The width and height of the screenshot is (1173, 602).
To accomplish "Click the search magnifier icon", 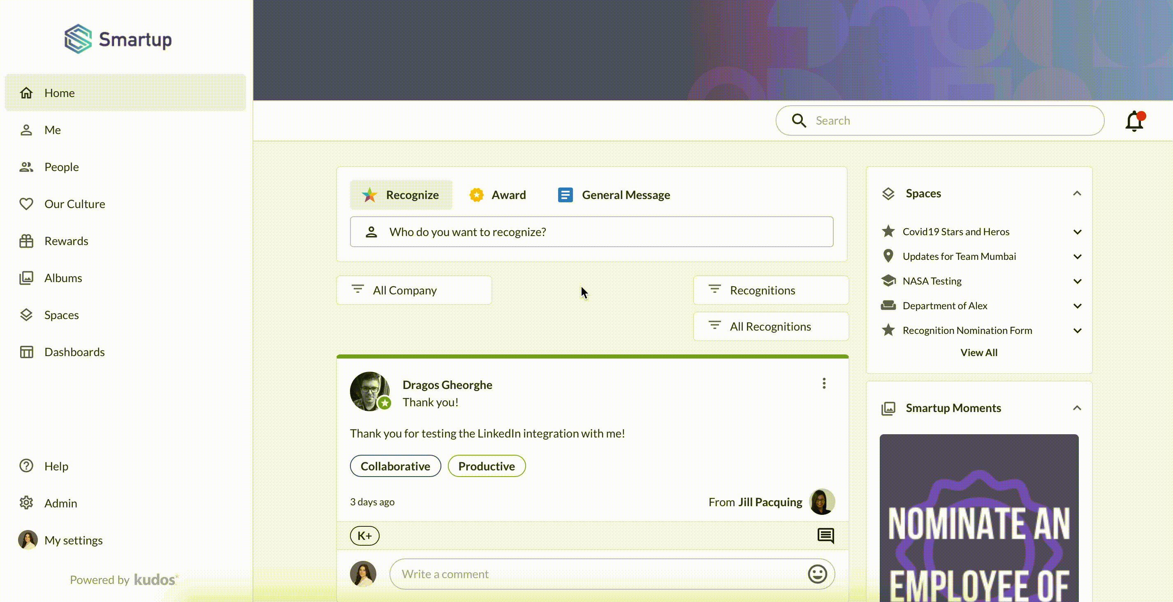I will 799,120.
